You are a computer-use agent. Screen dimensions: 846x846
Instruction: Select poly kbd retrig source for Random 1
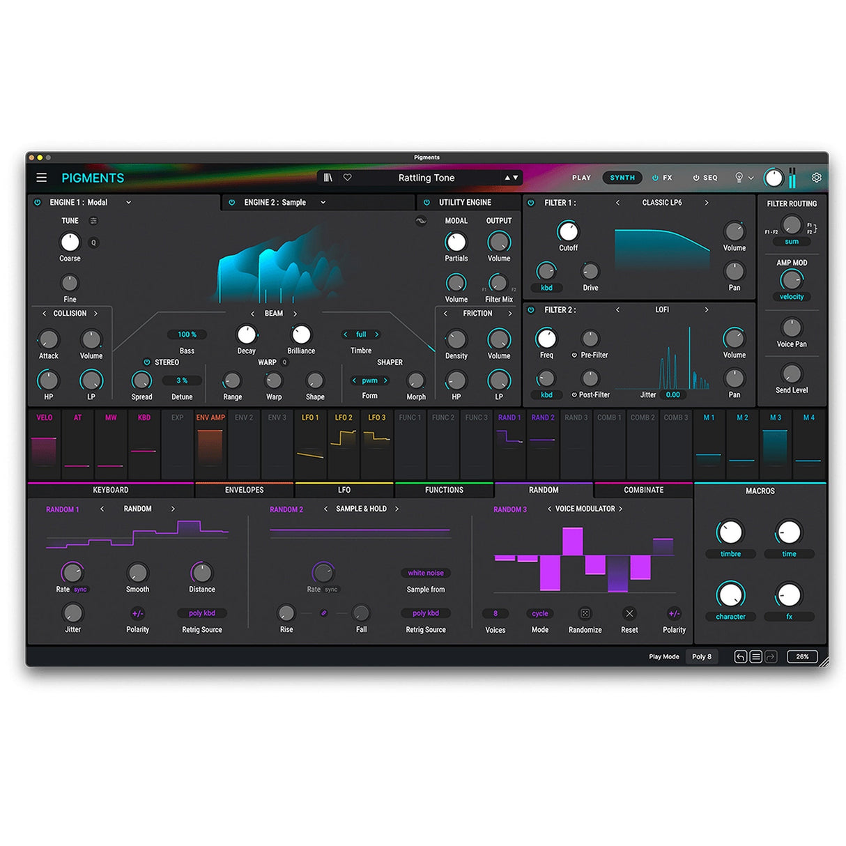coord(202,613)
